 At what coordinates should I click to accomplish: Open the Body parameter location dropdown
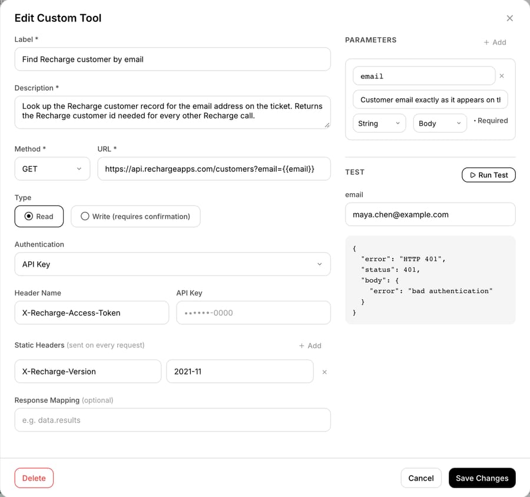tap(440, 124)
